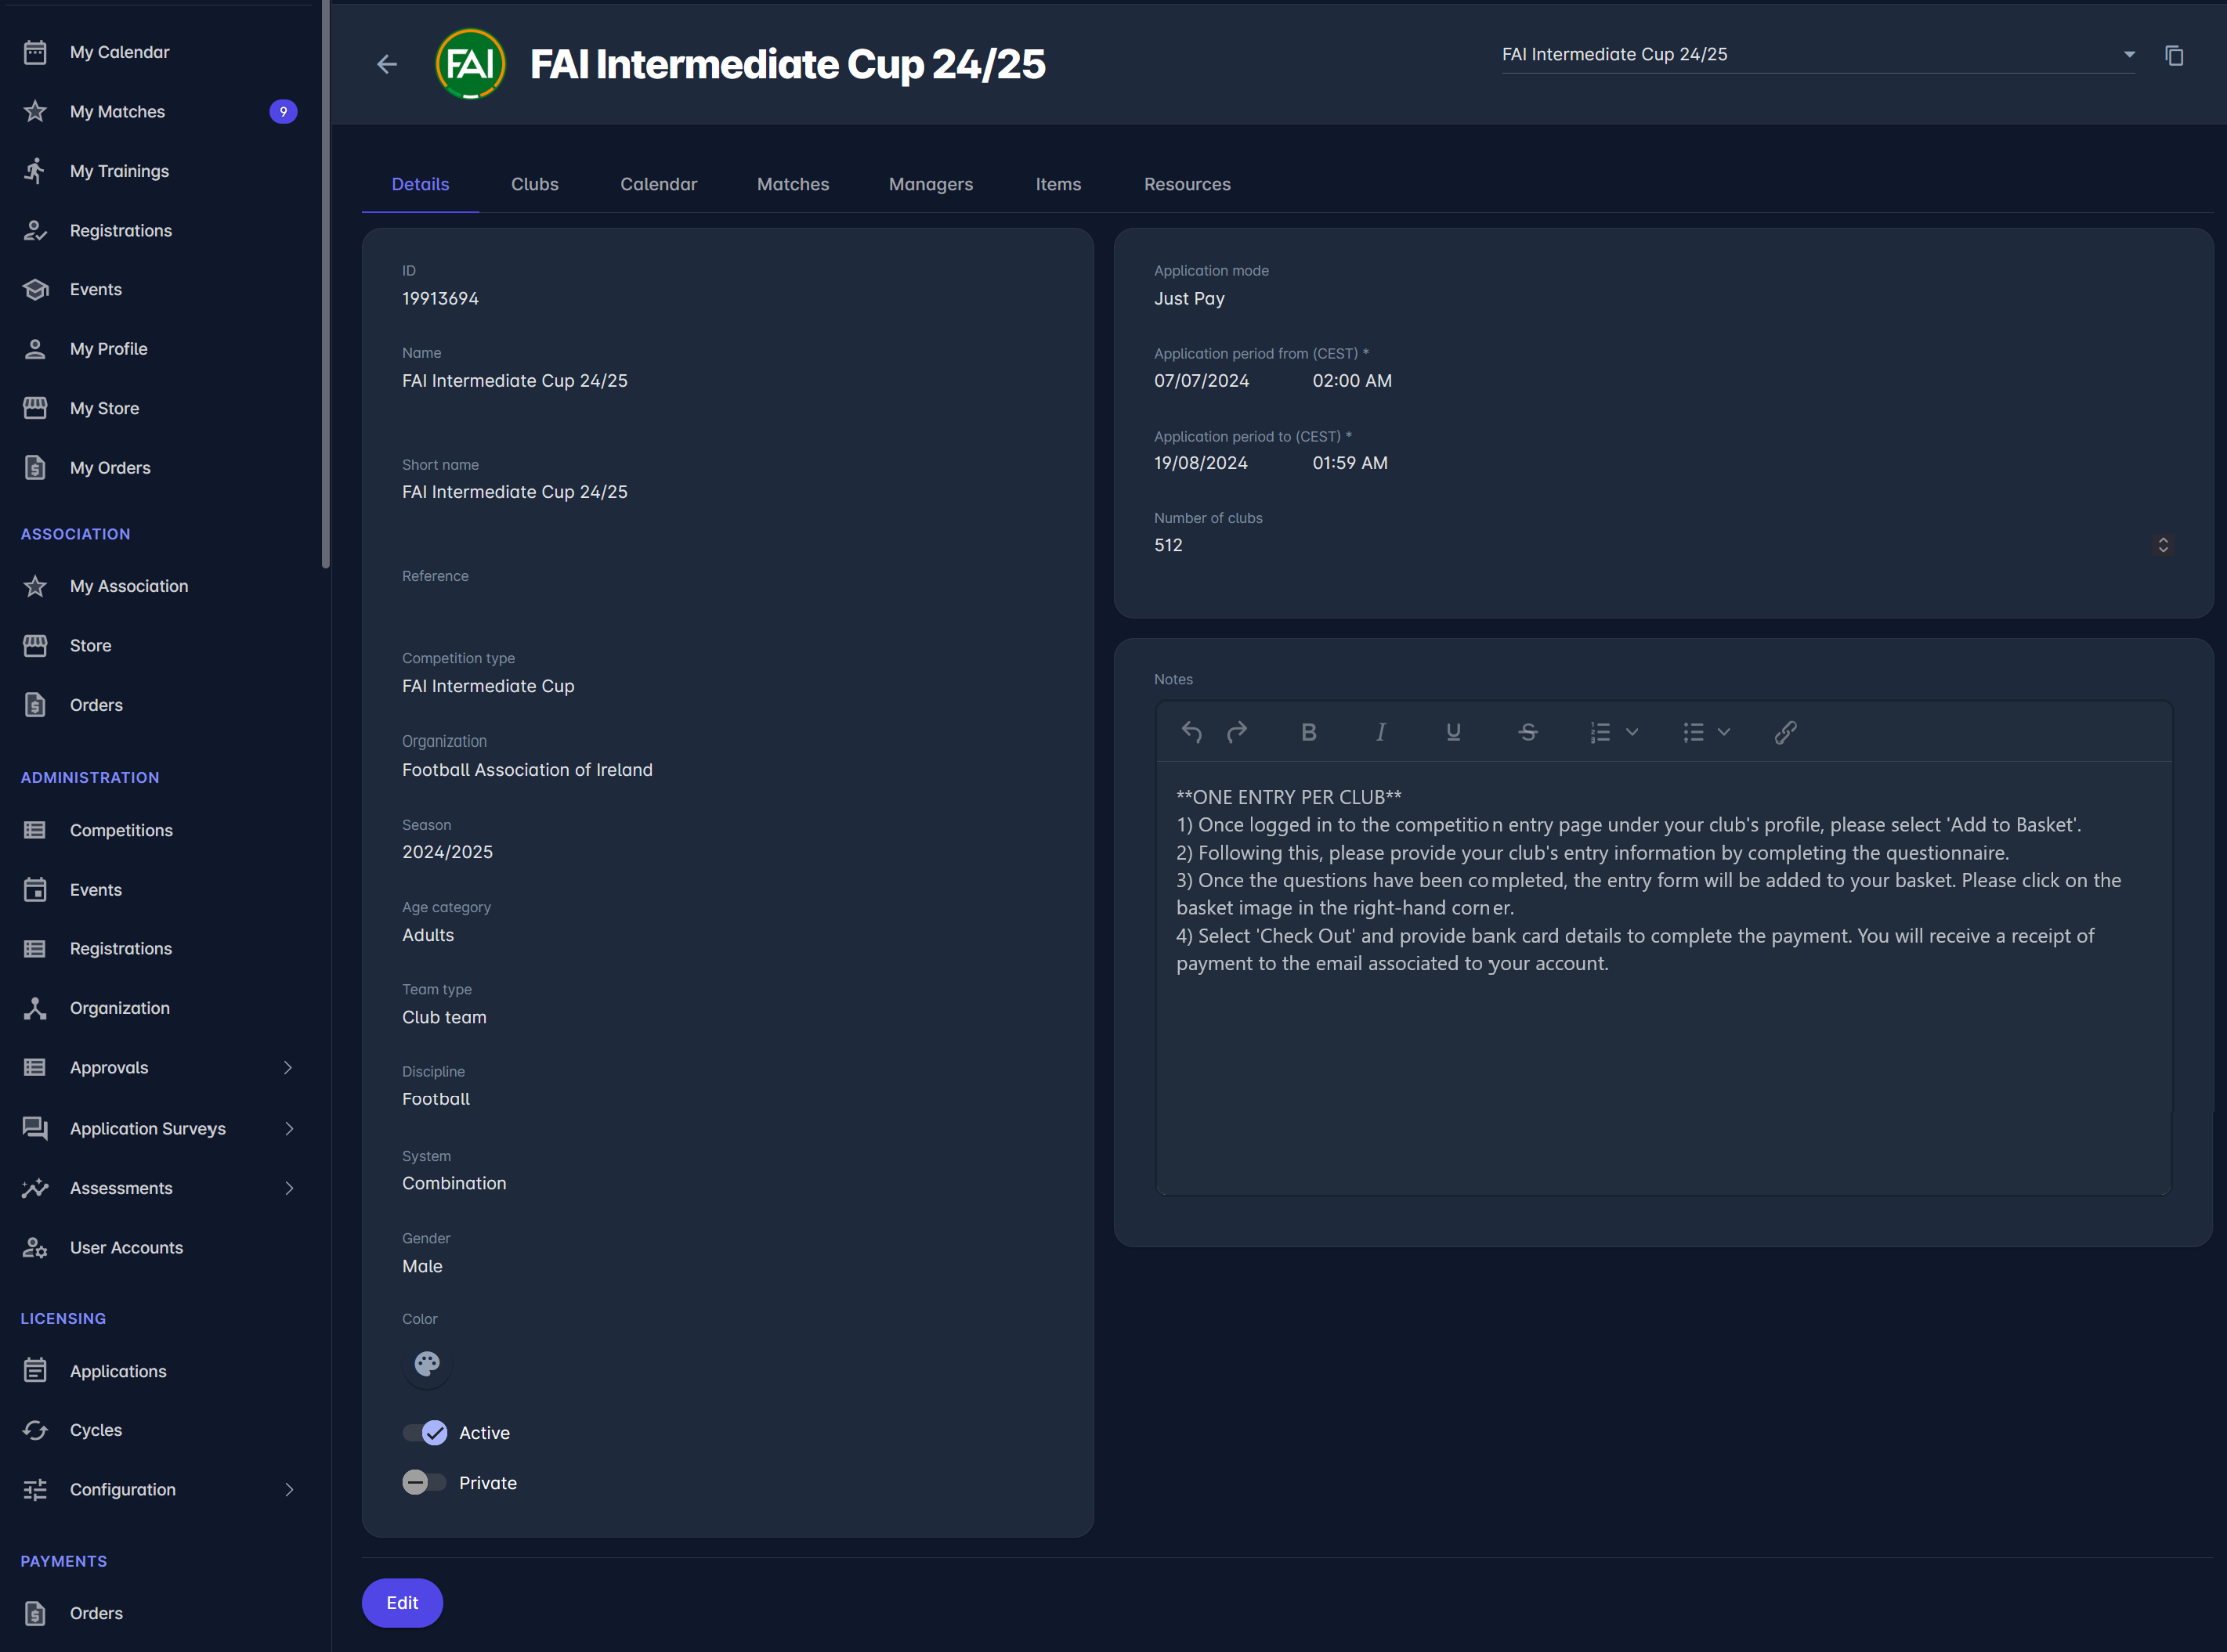Toggle bold formatting in Notes
The image size is (2227, 1652).
(x=1309, y=732)
